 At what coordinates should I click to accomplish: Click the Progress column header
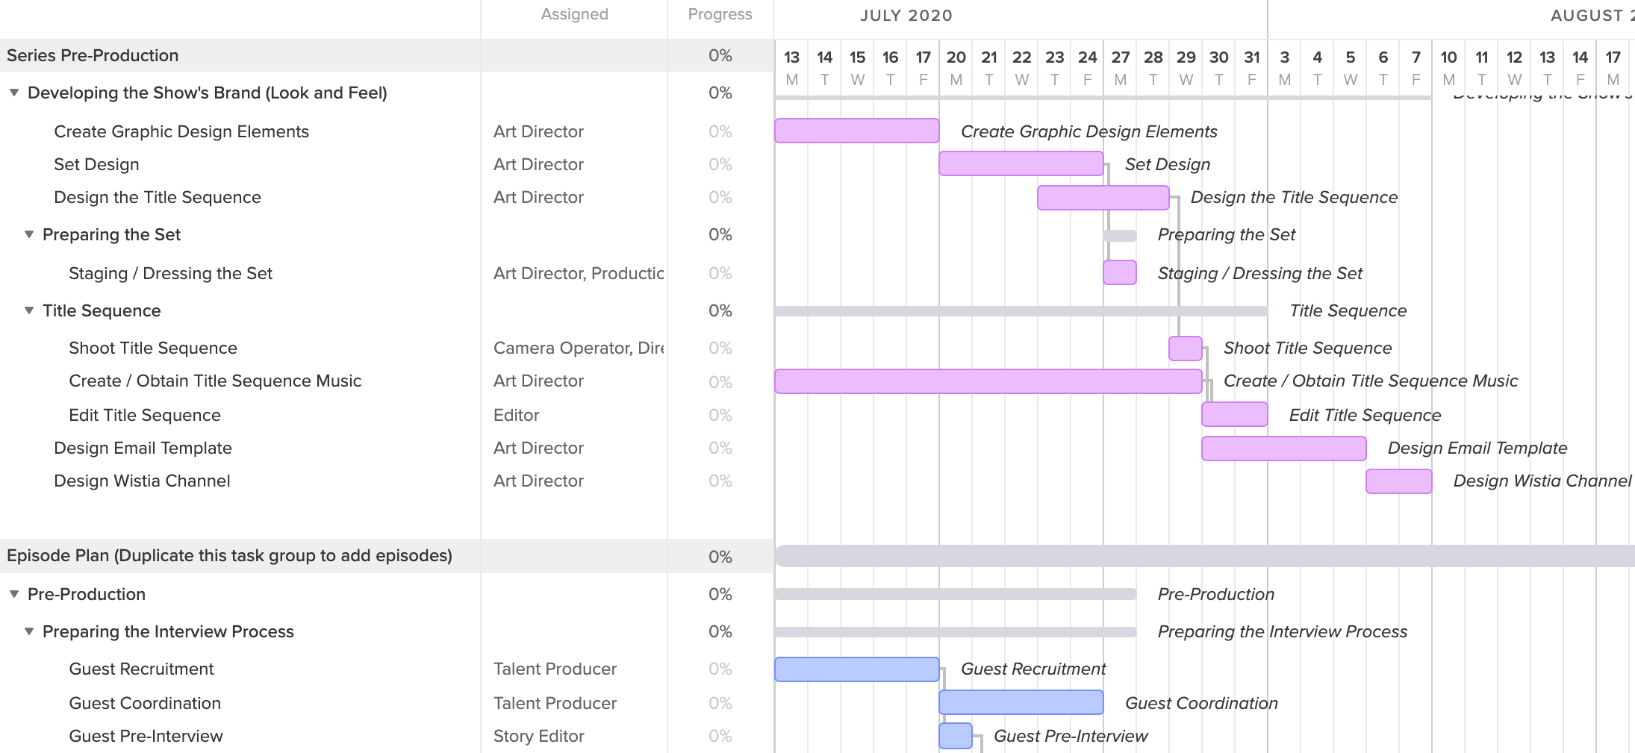(x=720, y=14)
